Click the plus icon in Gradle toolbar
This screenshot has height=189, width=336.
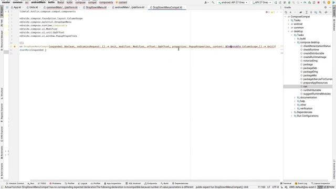[290, 12]
